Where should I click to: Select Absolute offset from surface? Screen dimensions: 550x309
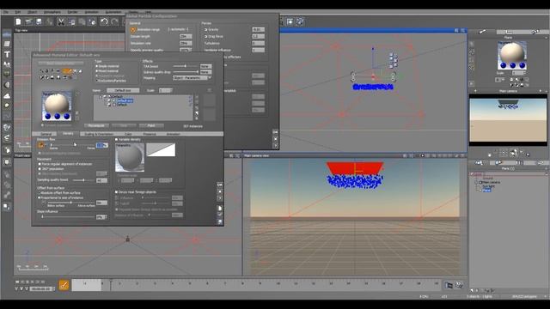pos(40,193)
